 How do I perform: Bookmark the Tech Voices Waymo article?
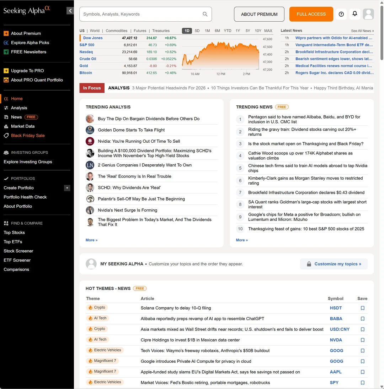coord(363,351)
